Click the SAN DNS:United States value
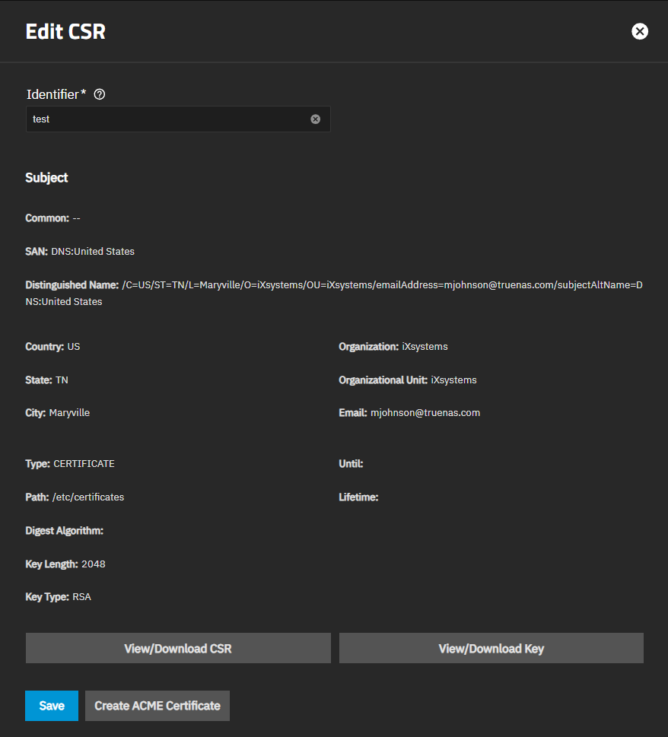This screenshot has height=737, width=668. click(93, 252)
